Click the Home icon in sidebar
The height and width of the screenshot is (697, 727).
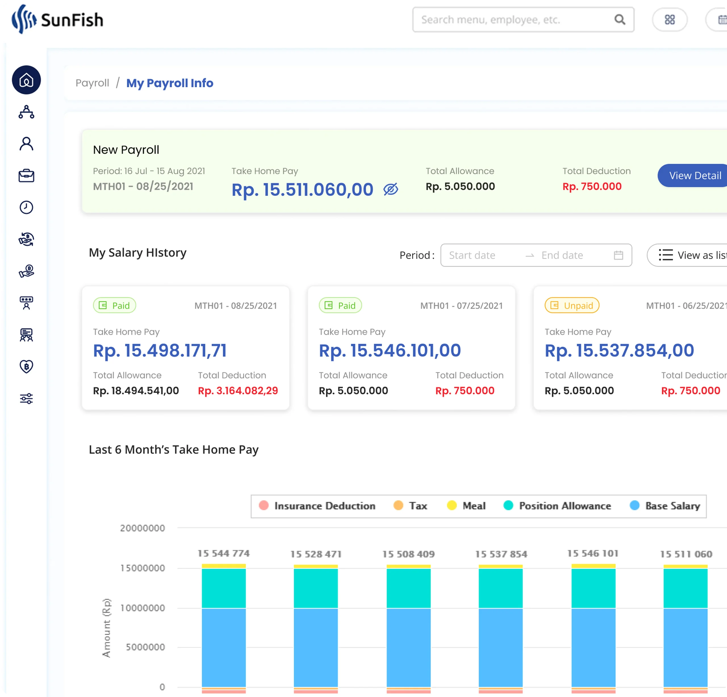(26, 80)
